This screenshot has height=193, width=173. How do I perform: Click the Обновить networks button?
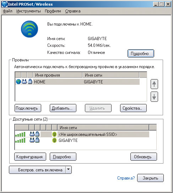pos(144,157)
